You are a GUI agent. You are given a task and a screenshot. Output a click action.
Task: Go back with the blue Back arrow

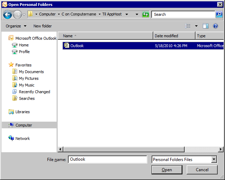click(7, 14)
